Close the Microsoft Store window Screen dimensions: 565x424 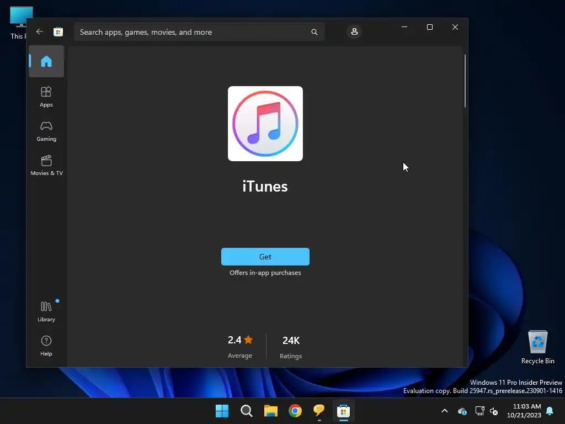point(455,27)
